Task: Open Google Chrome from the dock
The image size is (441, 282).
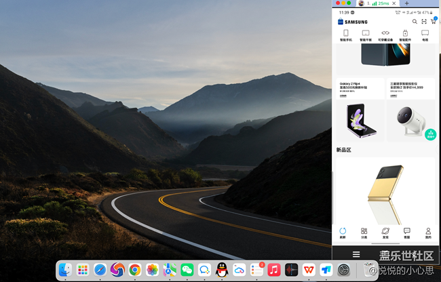Action: tap(135, 270)
